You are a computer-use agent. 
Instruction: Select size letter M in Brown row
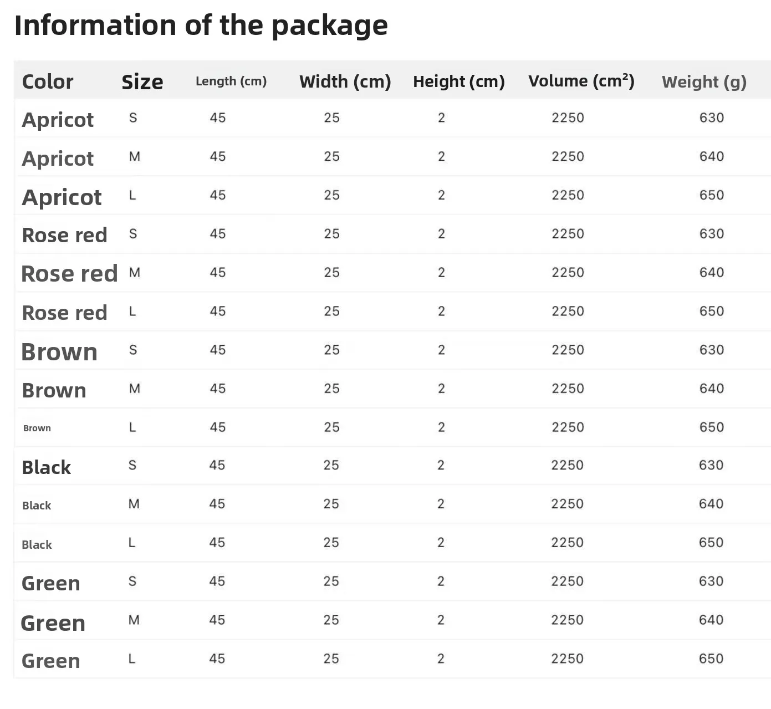135,389
